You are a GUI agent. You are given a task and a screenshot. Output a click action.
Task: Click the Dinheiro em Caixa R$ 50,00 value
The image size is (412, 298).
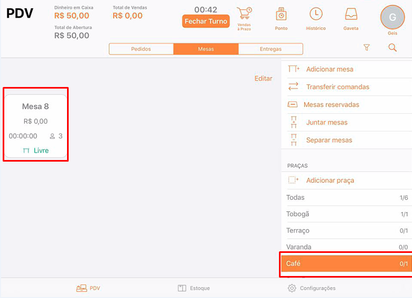[72, 16]
